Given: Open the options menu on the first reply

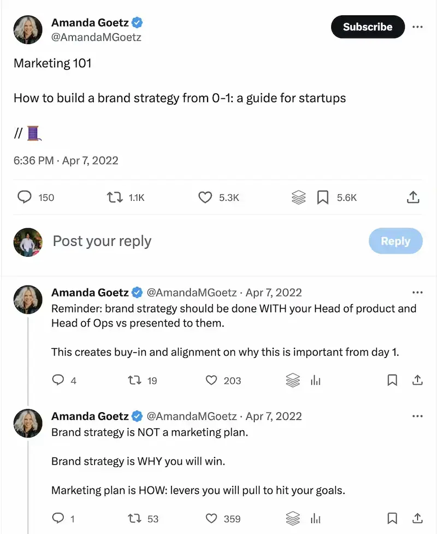Looking at the screenshot, I should (x=418, y=292).
